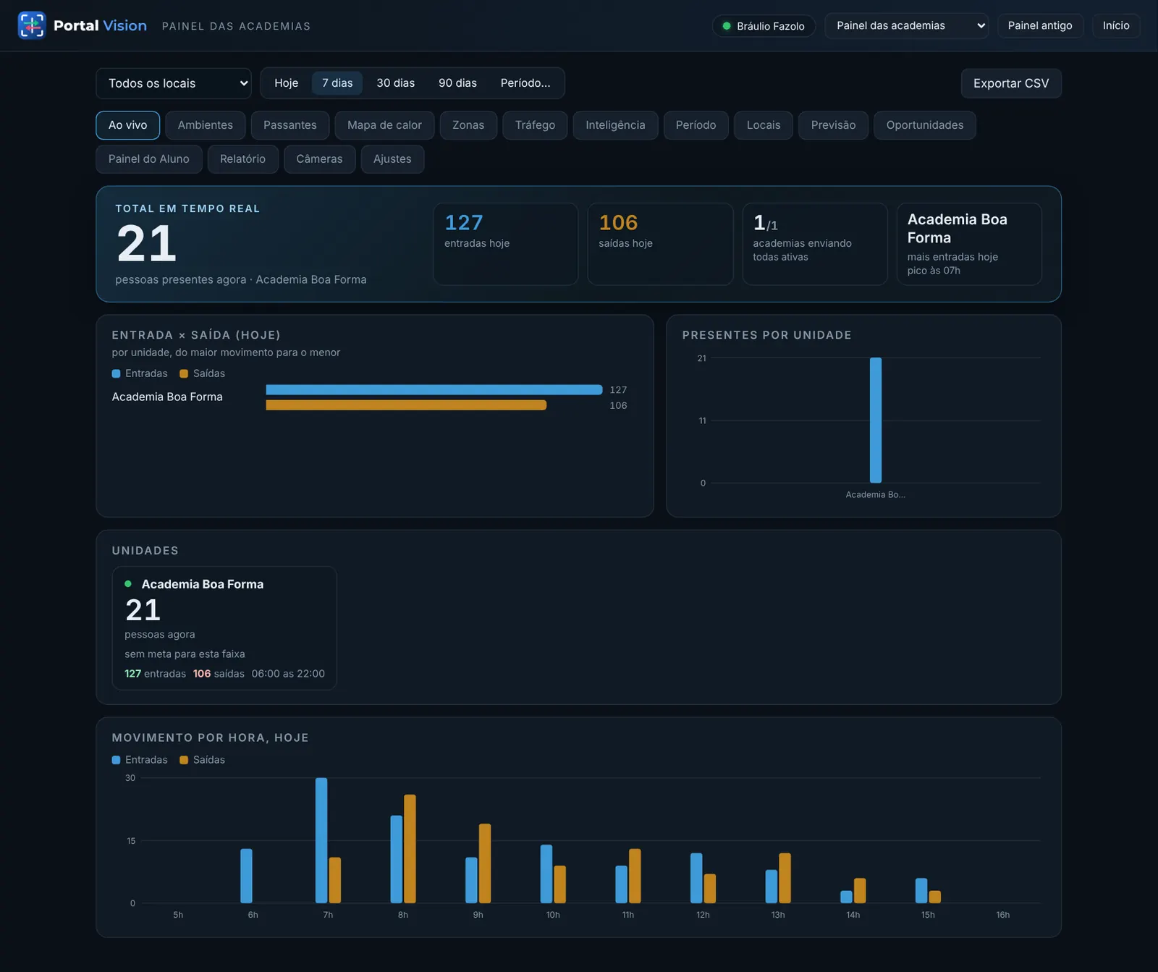The height and width of the screenshot is (972, 1158).
Task: Open the Painel das academias dropdown
Action: (x=907, y=26)
